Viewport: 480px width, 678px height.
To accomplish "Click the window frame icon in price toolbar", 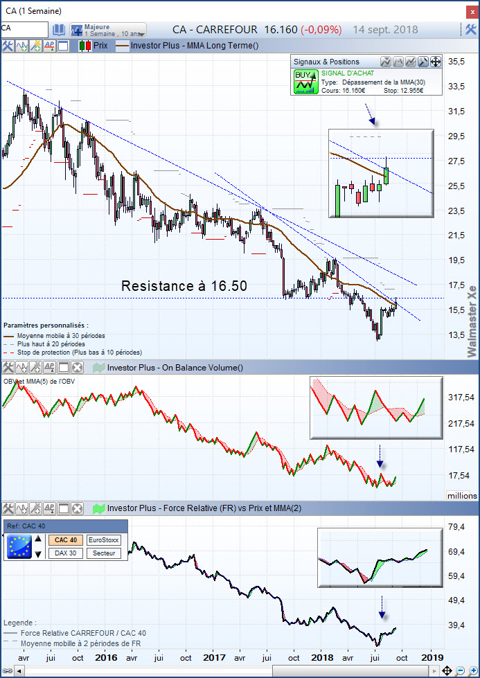I will click(x=63, y=46).
